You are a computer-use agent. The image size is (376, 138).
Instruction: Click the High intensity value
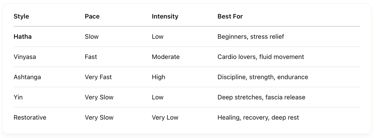[158, 77]
